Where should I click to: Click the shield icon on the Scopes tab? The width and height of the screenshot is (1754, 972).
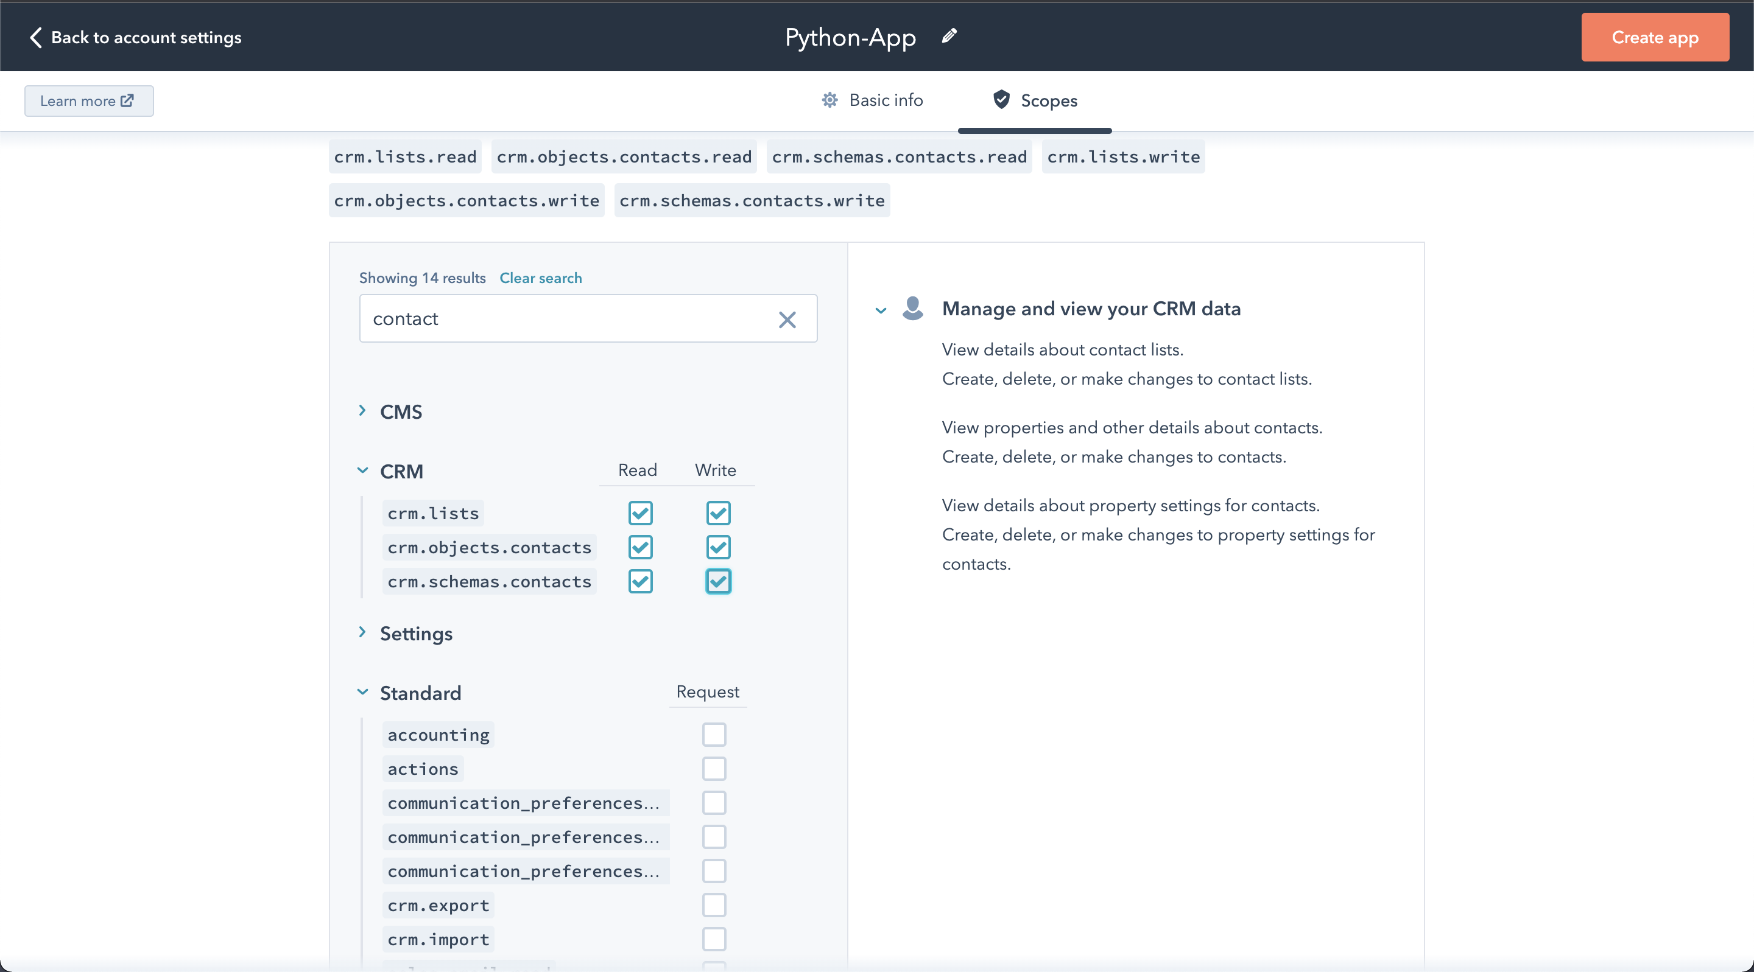pyautogui.click(x=1001, y=100)
